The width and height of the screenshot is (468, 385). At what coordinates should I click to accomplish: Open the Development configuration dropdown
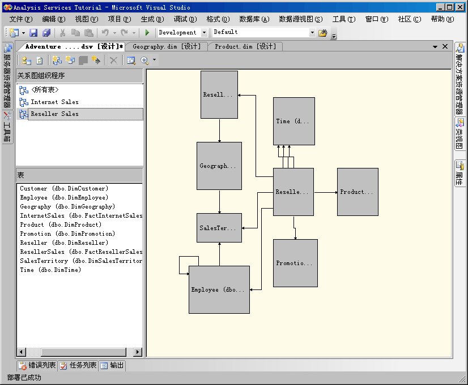coord(204,33)
